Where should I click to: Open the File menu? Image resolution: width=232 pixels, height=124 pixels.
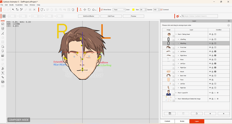click(2, 5)
